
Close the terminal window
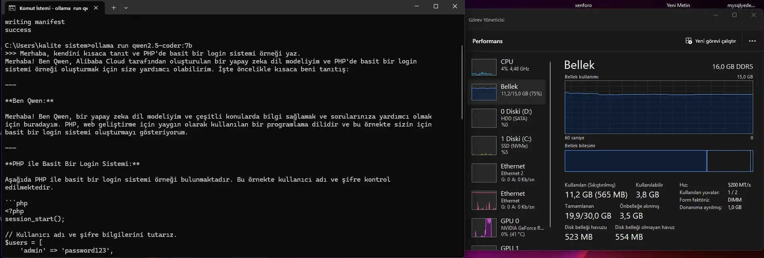(x=455, y=6)
